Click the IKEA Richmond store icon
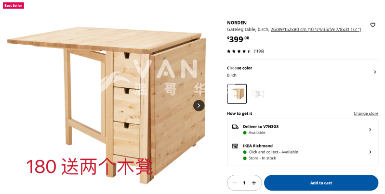This screenshot has height=194, width=385. click(x=235, y=146)
